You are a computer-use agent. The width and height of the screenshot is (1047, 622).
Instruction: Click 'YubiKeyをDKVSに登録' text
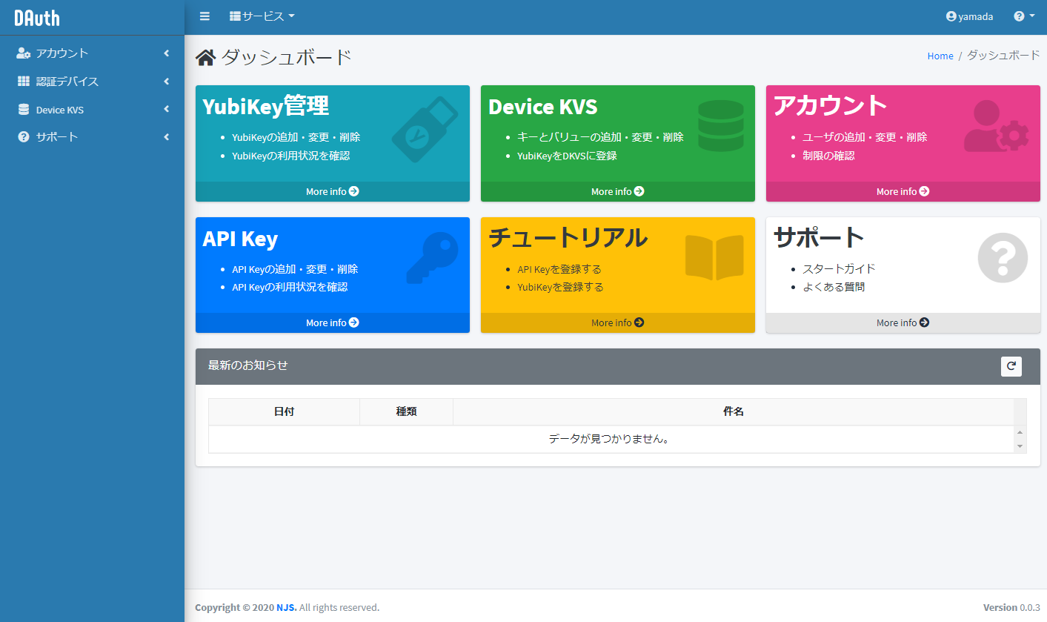tap(568, 156)
